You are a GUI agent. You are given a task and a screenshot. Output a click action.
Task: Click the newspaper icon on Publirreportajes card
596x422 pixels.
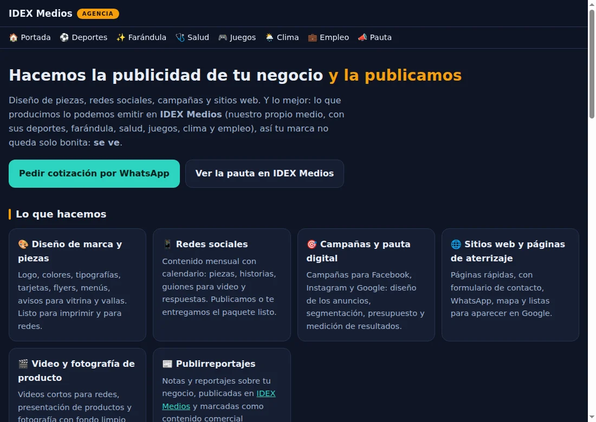pyautogui.click(x=167, y=364)
